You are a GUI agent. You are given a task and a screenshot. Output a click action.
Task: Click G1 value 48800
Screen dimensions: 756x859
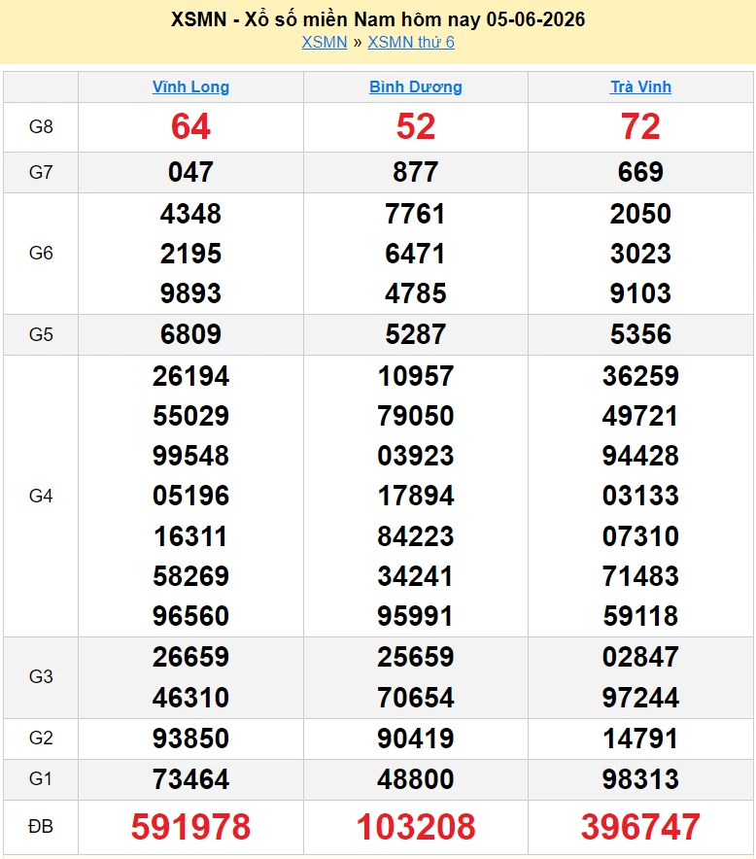(416, 779)
